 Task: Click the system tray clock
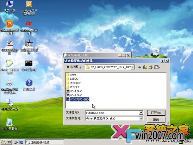tap(188, 142)
